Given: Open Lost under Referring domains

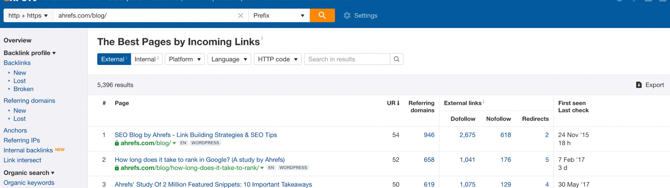Looking at the screenshot, I should click(x=19, y=119).
